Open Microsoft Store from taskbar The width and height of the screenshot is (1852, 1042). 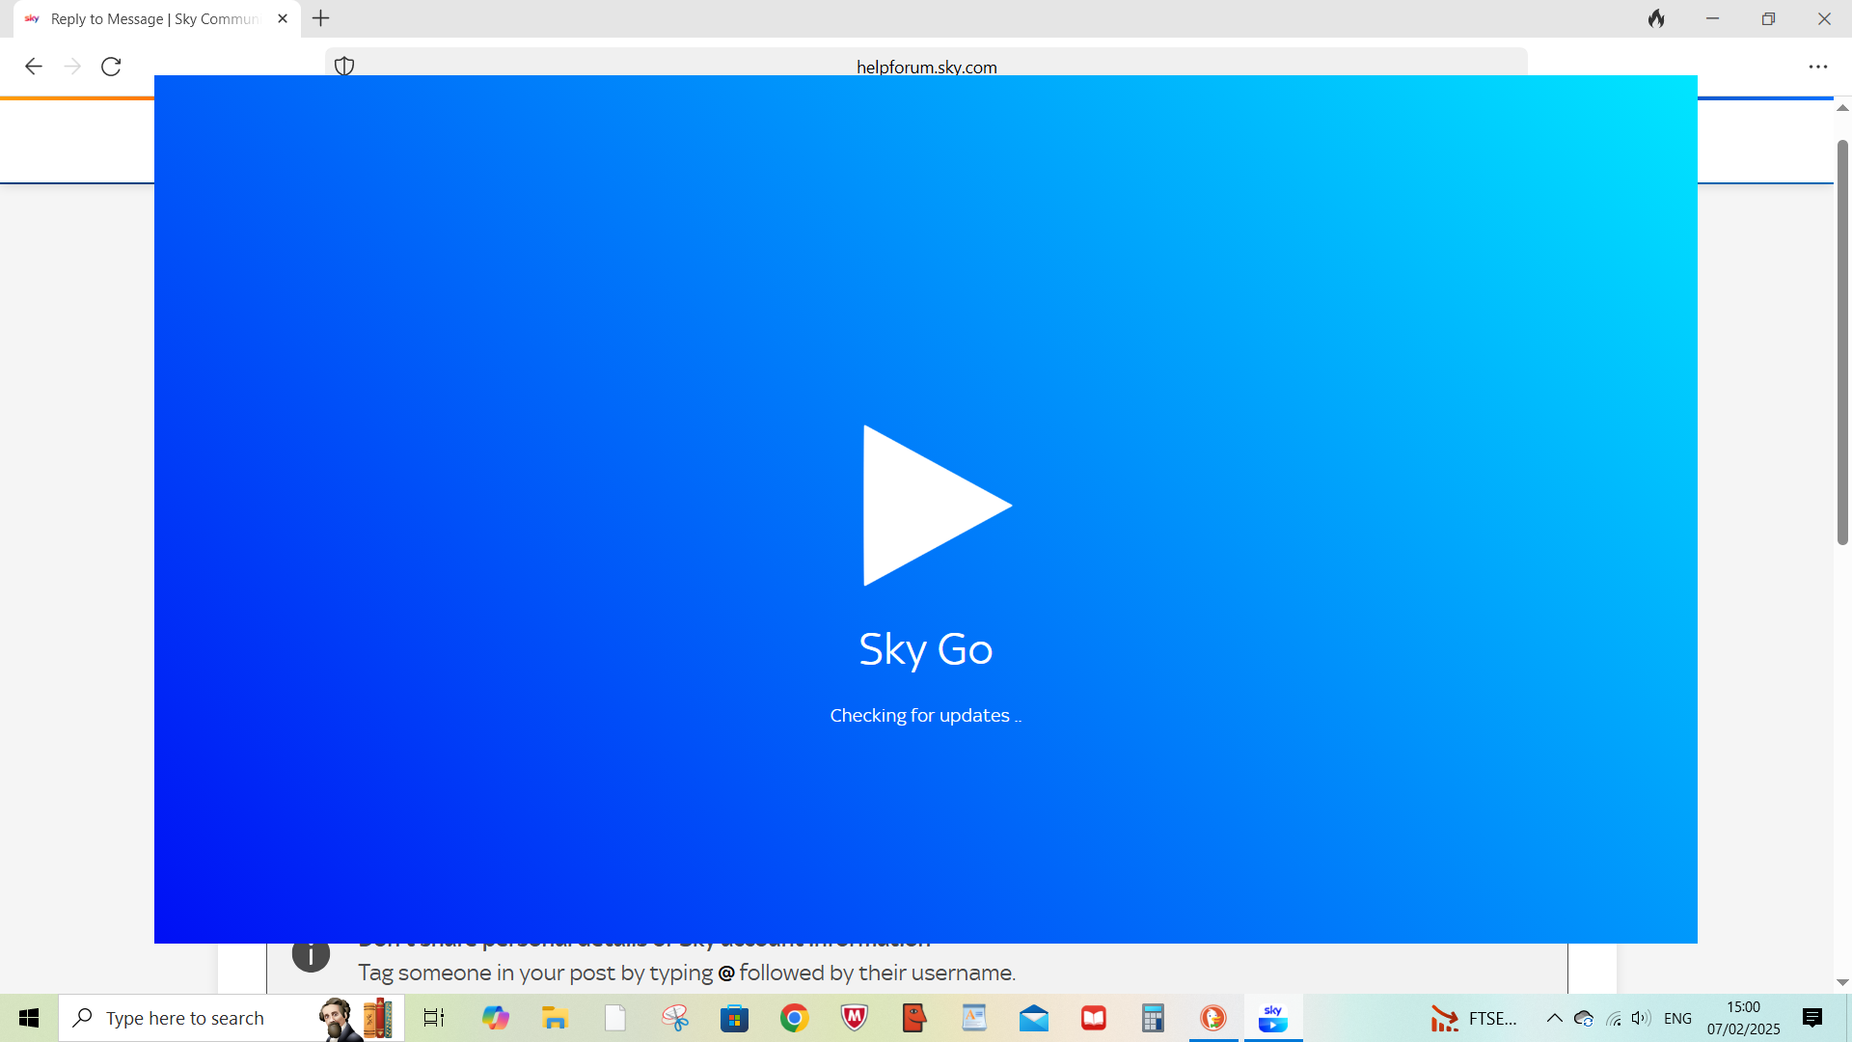pos(734,1018)
